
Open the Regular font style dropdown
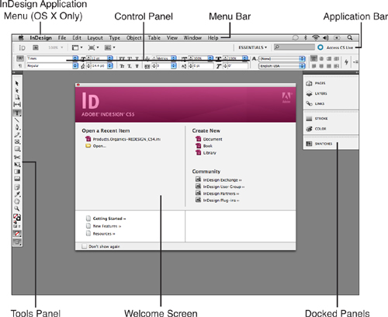click(75, 66)
